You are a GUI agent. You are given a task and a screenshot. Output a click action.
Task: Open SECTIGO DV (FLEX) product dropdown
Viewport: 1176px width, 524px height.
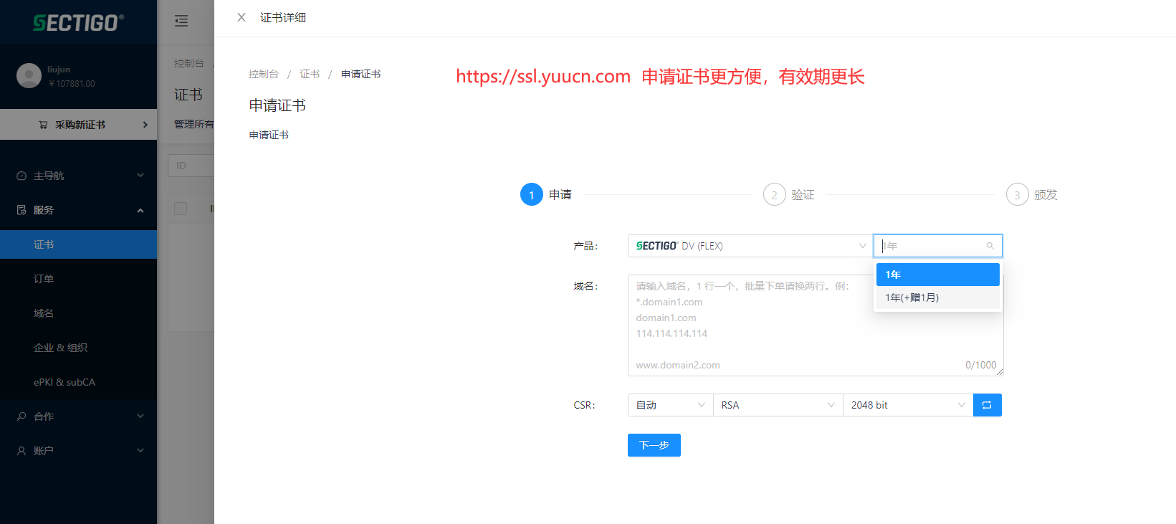click(750, 246)
